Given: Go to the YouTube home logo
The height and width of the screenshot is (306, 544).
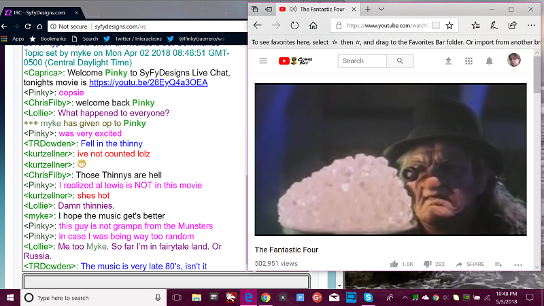Looking at the screenshot, I should point(295,61).
